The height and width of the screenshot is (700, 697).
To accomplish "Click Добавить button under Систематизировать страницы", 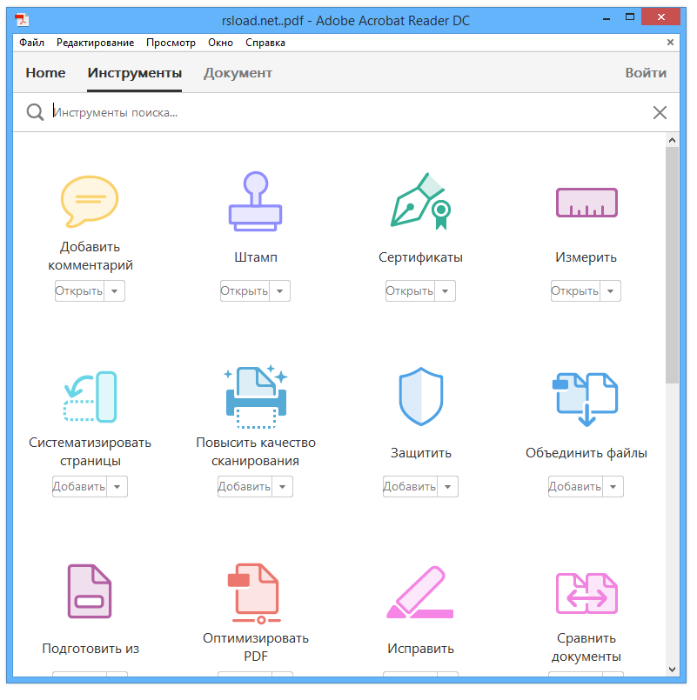I will click(x=79, y=487).
